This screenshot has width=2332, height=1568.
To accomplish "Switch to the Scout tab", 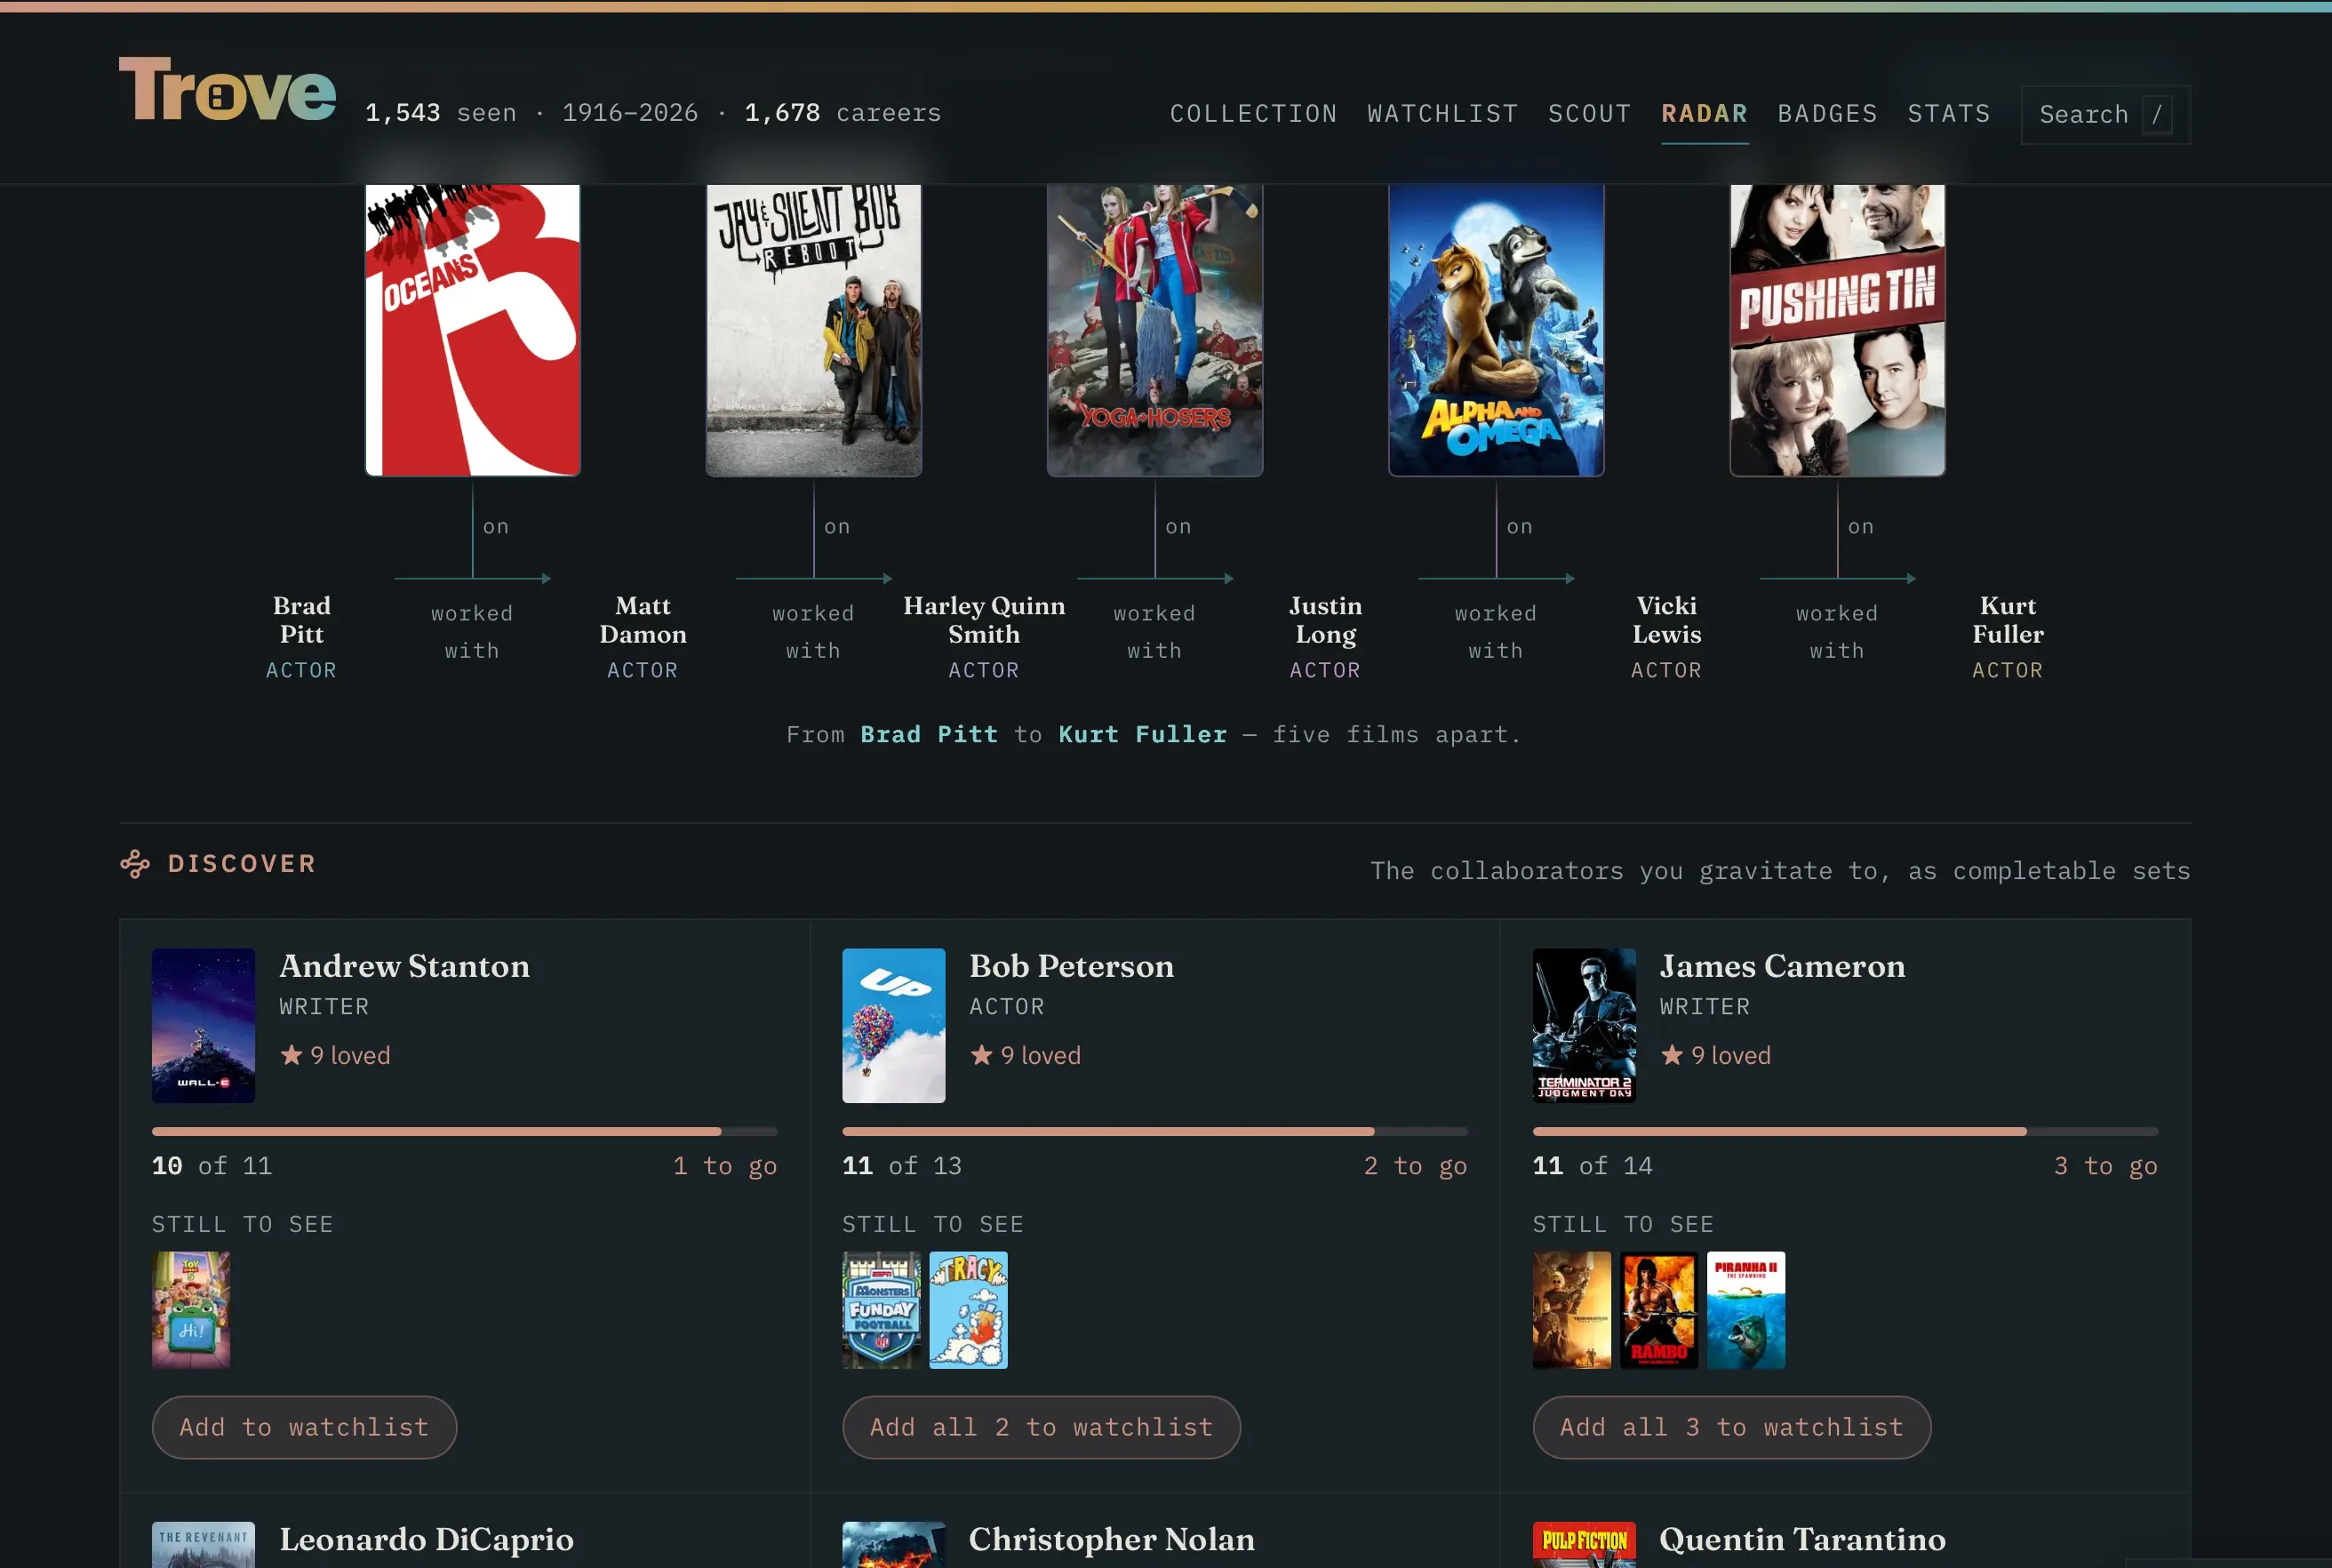I will [x=1589, y=114].
